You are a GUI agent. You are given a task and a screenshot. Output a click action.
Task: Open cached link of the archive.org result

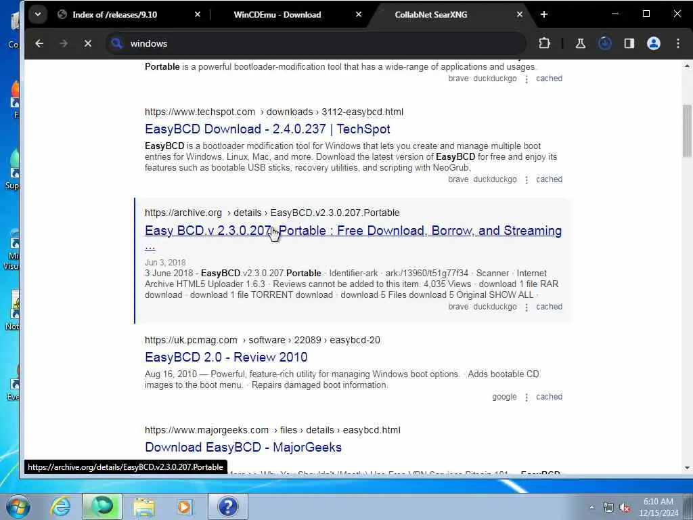pos(549,307)
